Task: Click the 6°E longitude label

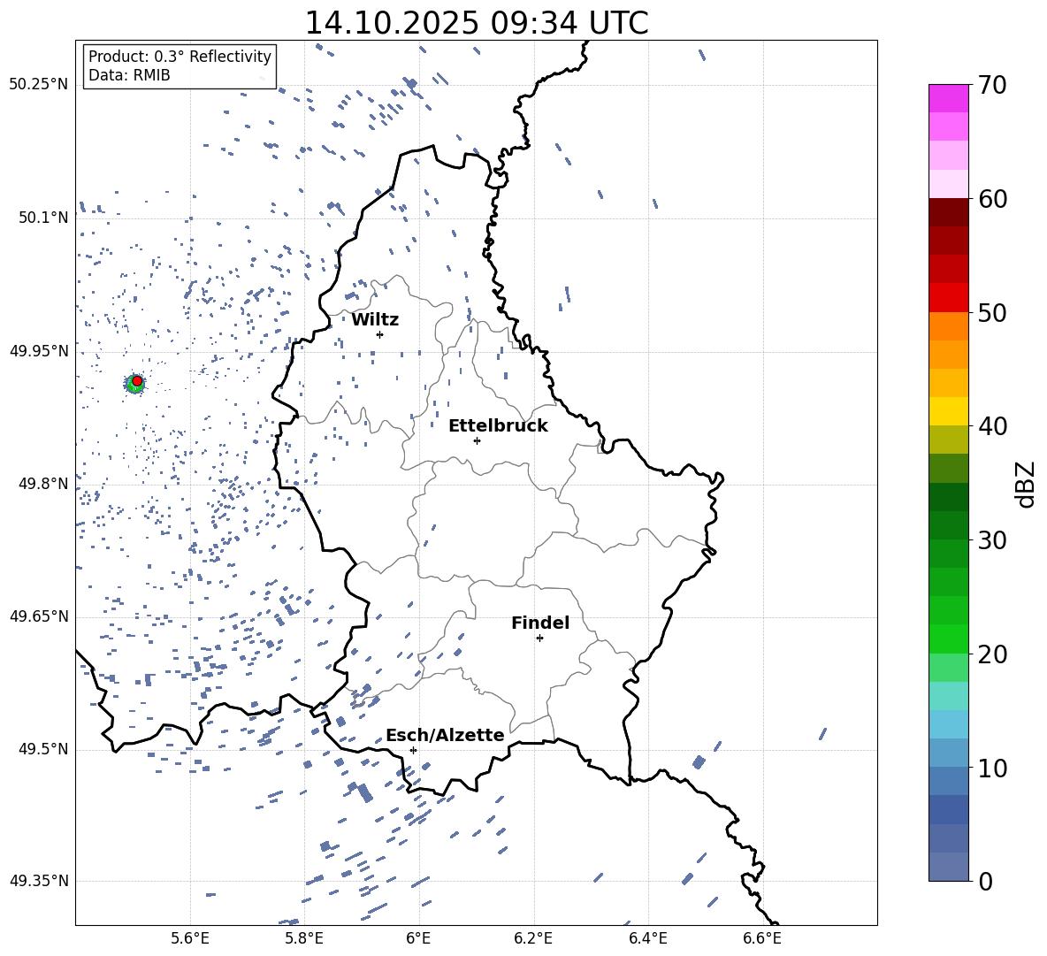Action: pos(418,938)
